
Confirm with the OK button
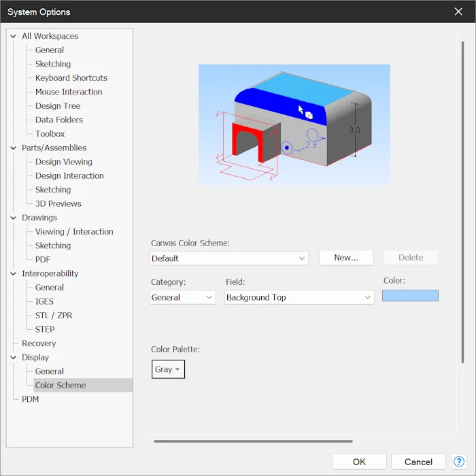[359, 462]
